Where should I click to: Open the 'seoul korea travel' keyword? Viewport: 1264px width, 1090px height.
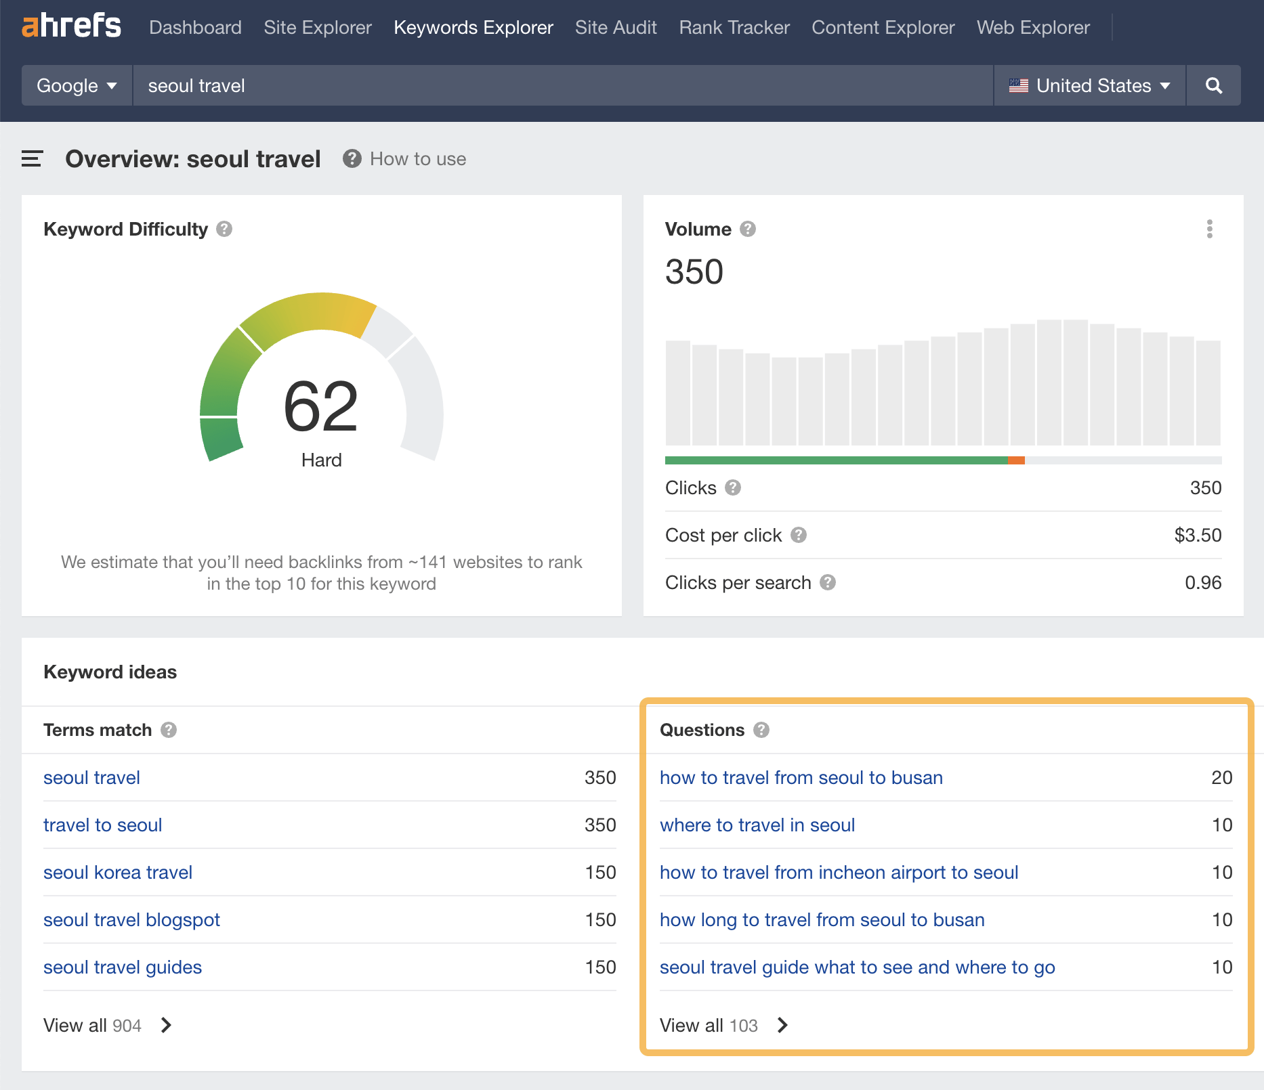click(117, 872)
